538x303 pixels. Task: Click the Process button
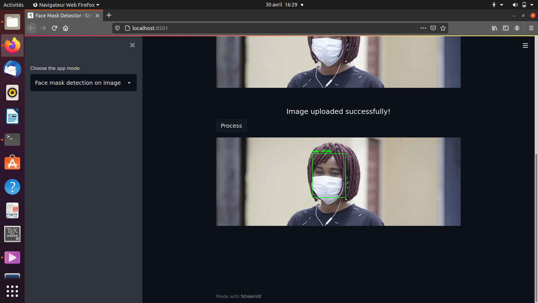(x=231, y=126)
